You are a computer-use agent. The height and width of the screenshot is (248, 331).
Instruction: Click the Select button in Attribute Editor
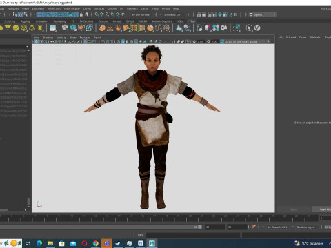294,209
